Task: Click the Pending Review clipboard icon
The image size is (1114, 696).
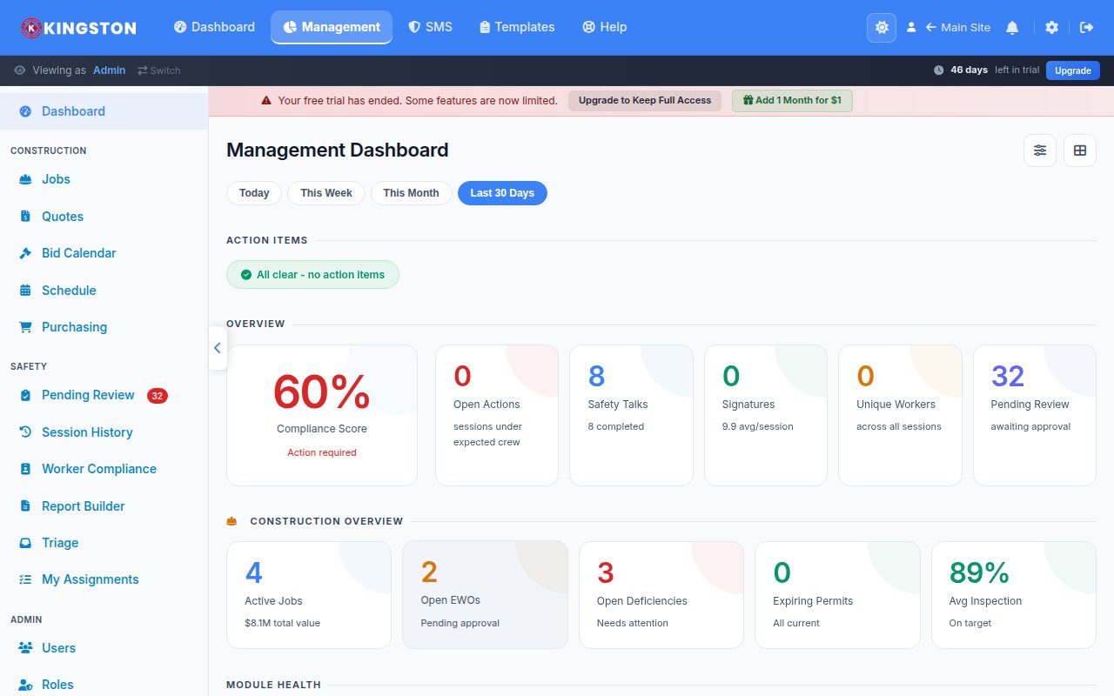Action: 25,395
